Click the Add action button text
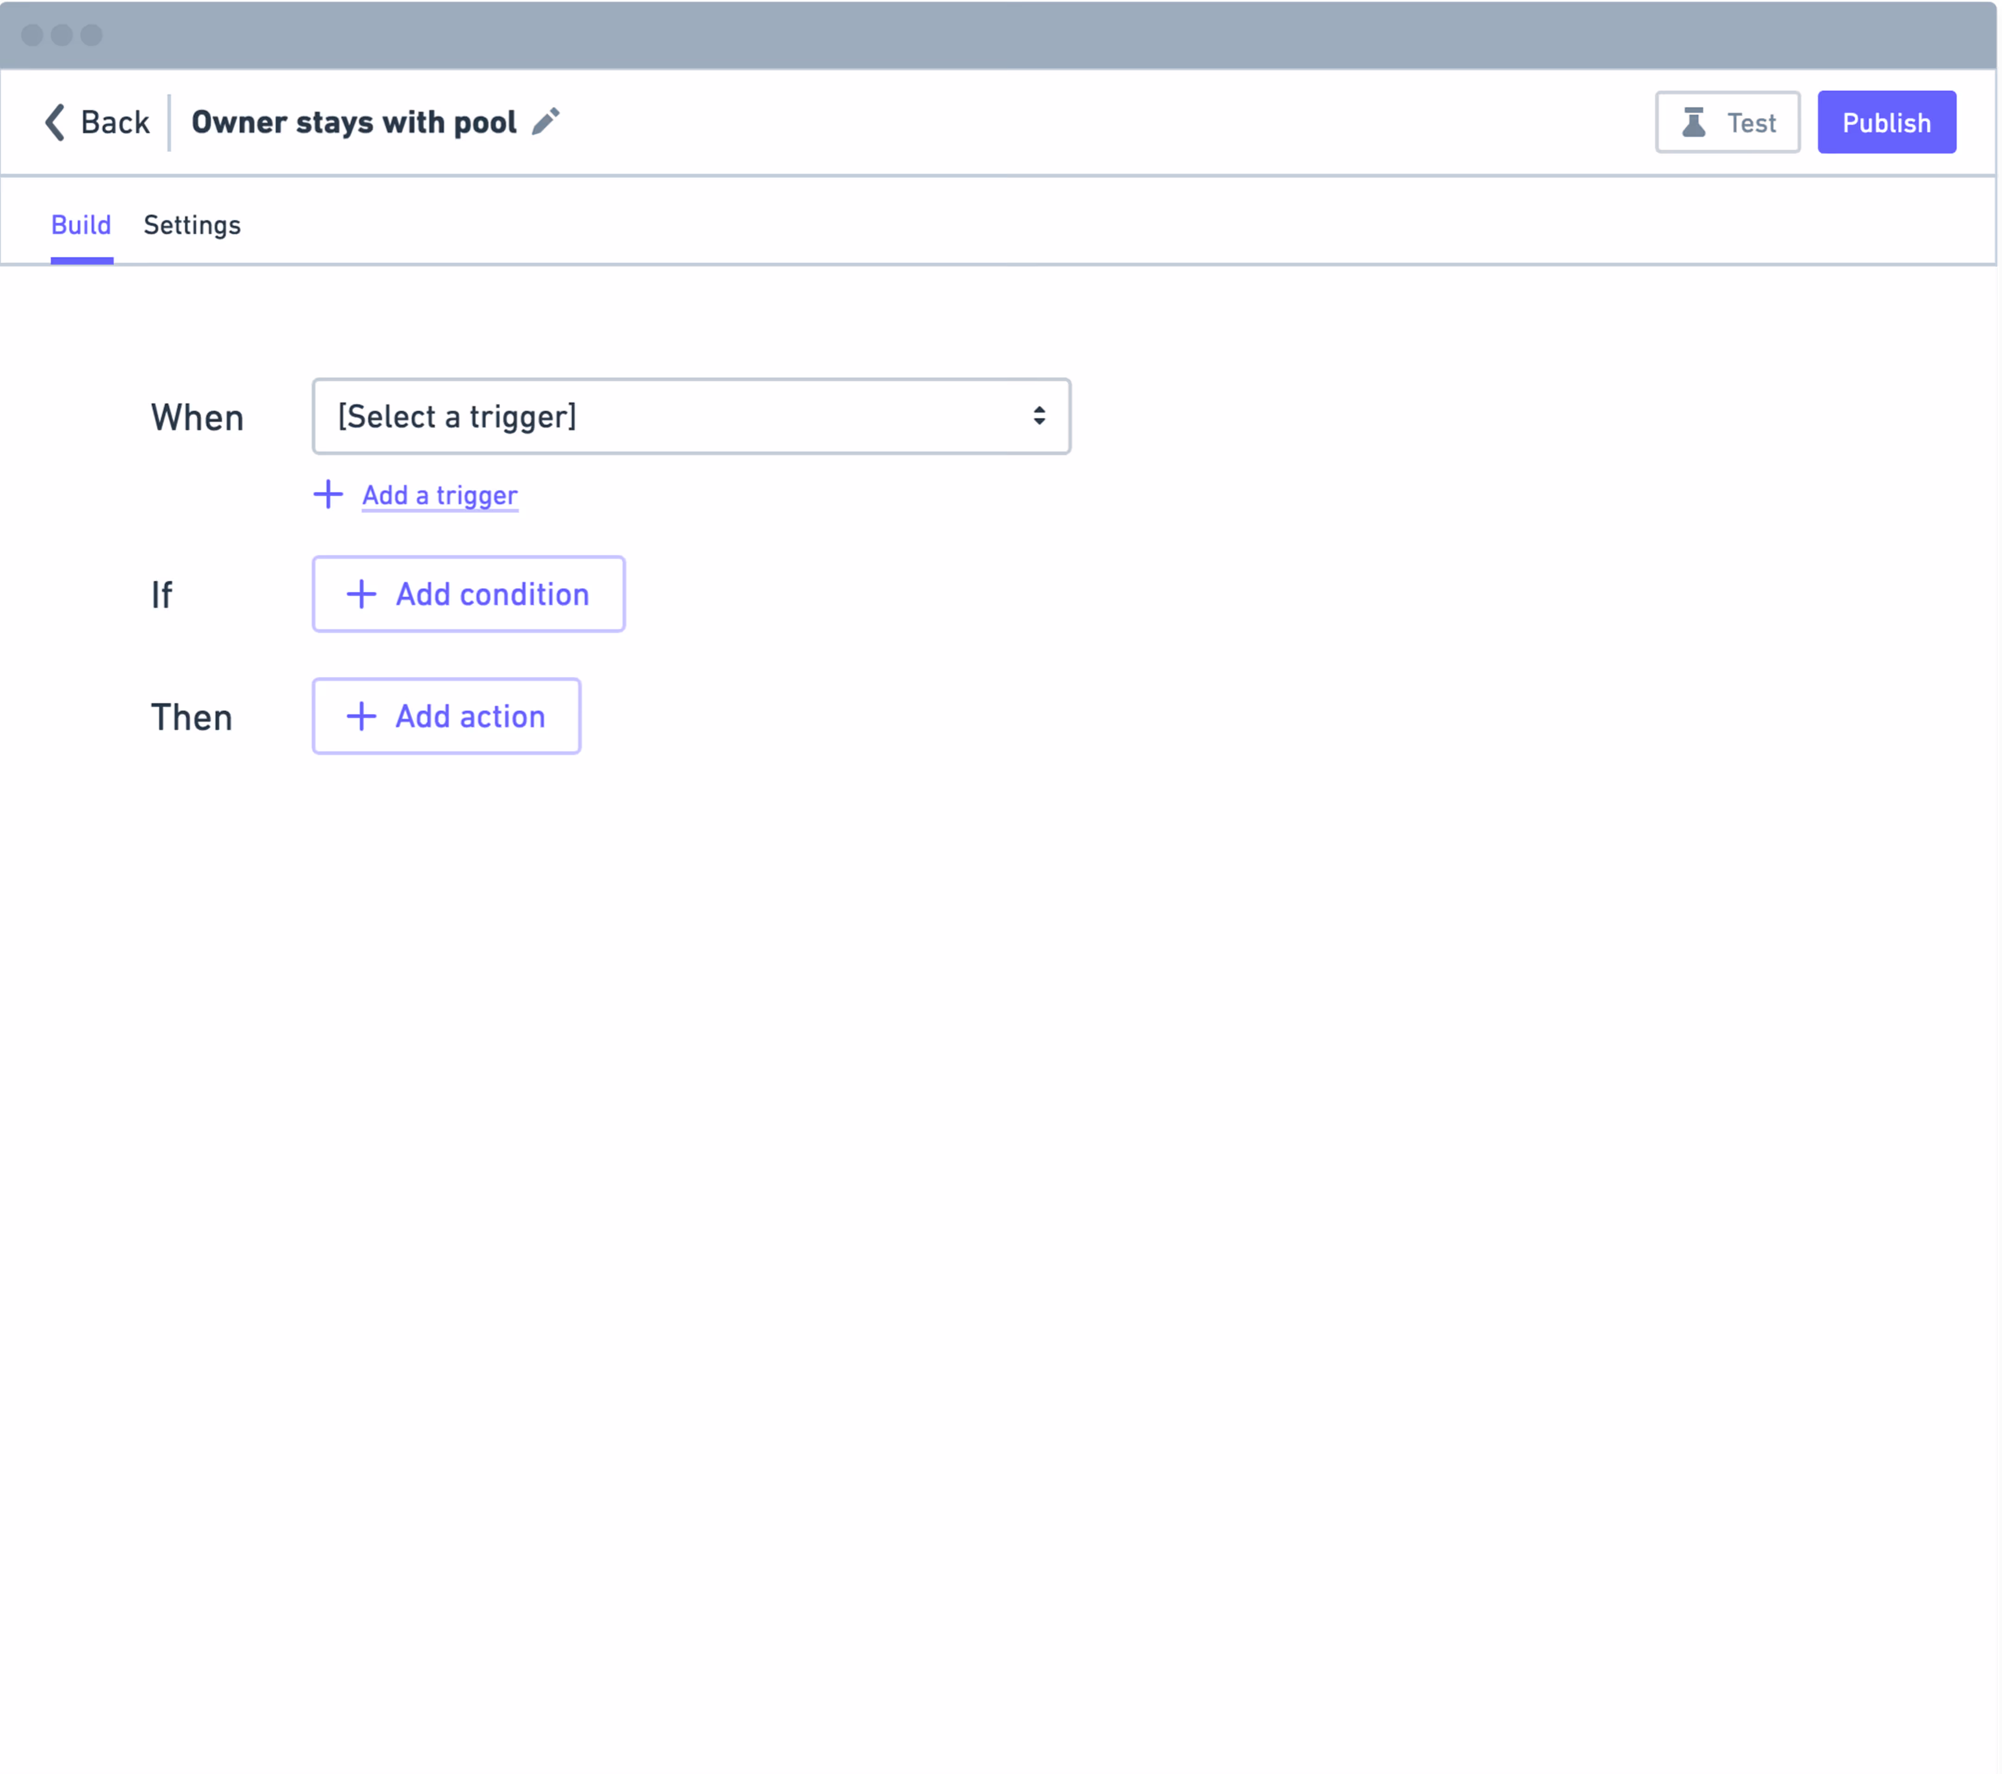 (470, 717)
